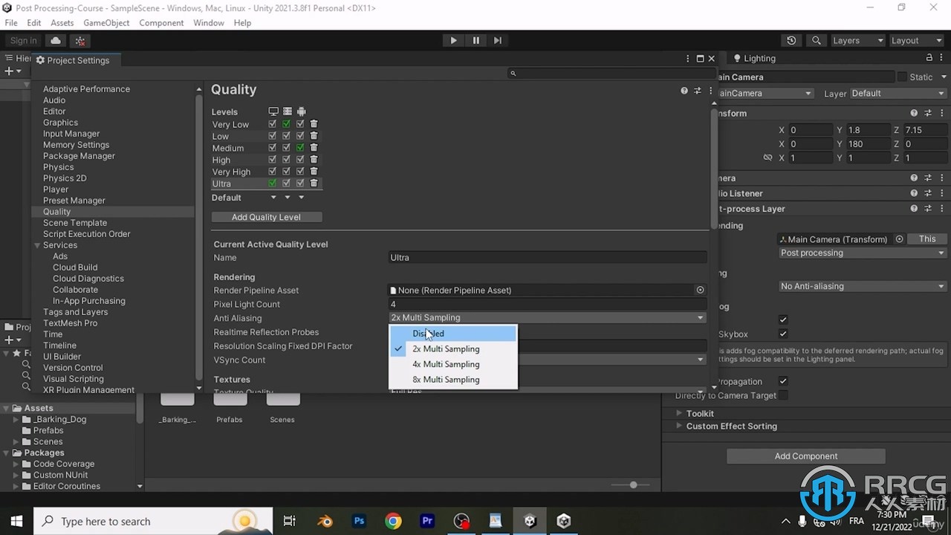Pick Render Pipeline Asset object selector
This screenshot has height=535, width=951.
(x=700, y=290)
